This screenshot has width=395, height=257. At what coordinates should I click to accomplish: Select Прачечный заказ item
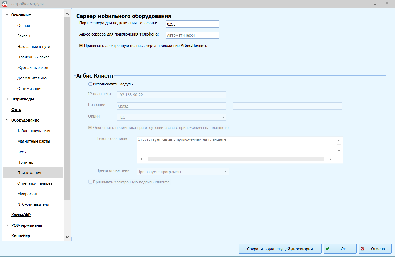33,57
